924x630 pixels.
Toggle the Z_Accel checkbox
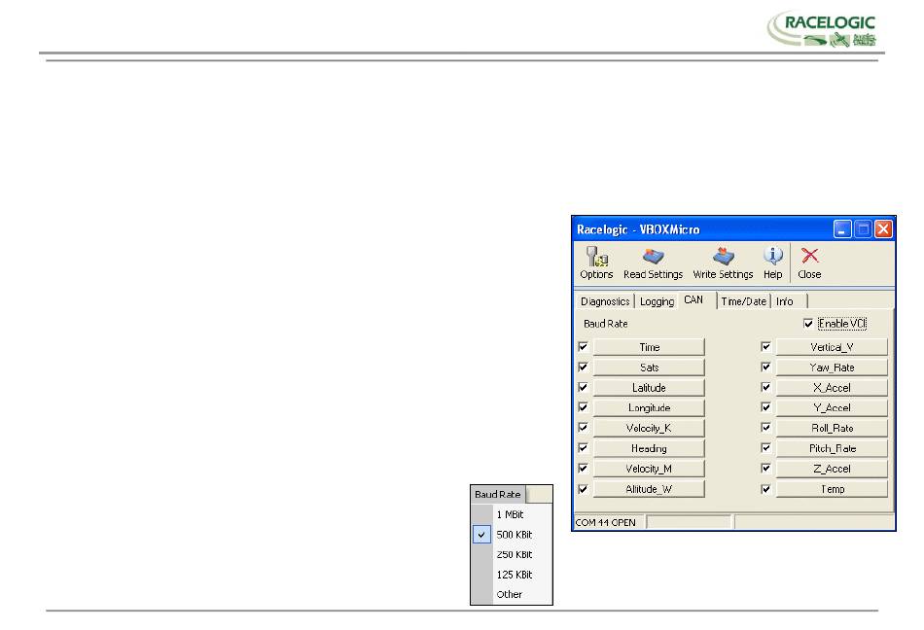(765, 468)
